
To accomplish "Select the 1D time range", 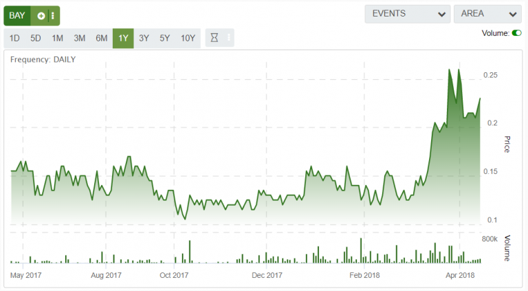I will tap(14, 38).
